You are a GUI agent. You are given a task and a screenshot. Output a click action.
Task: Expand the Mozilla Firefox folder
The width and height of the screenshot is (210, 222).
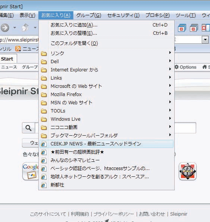click(106, 95)
